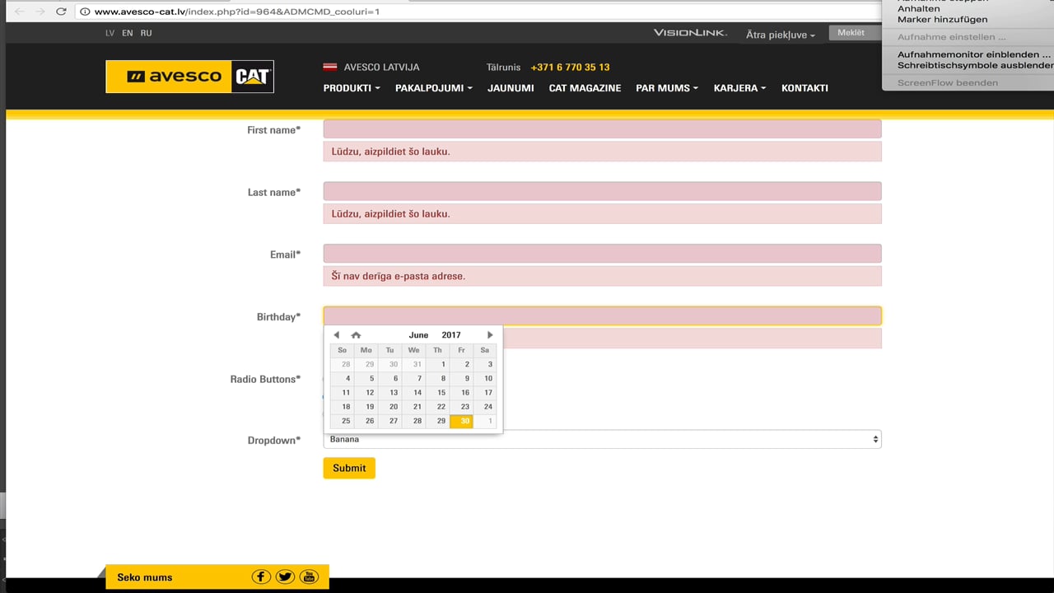
Task: Open Avesco CAT logo homepage
Action: 189,77
